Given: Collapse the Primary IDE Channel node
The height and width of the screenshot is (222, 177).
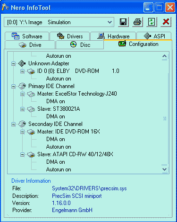Looking at the screenshot, I should point(13,86).
